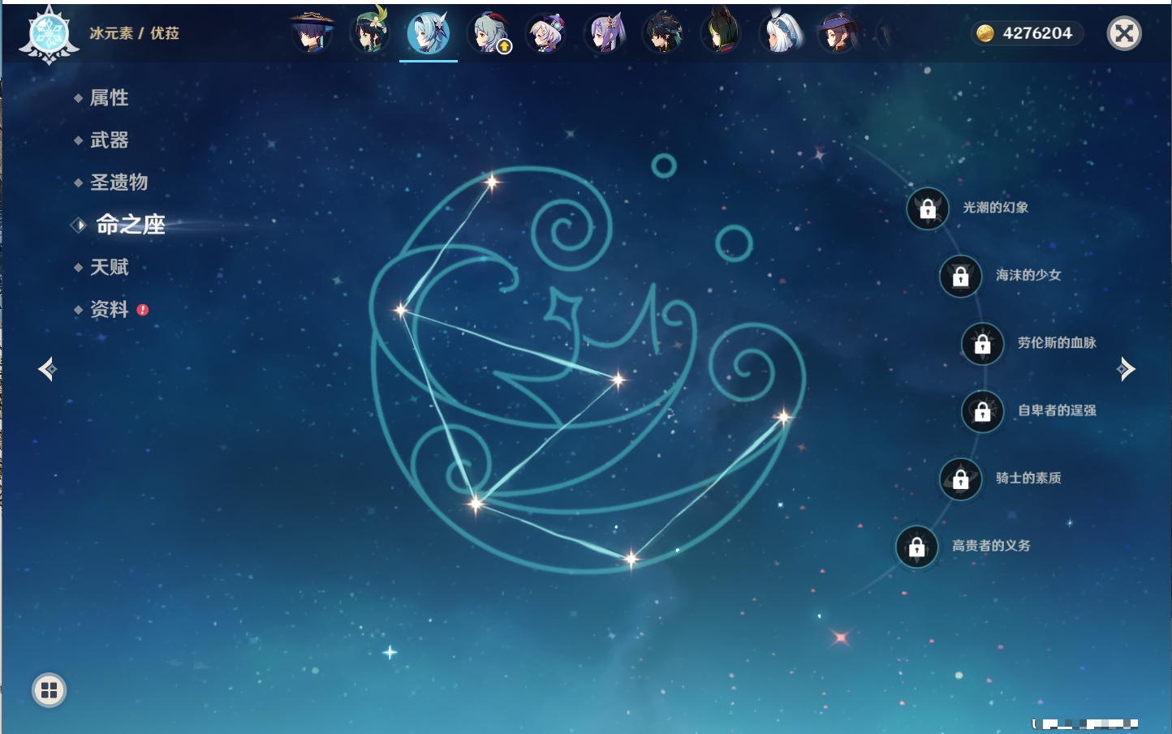Image resolution: width=1172 pixels, height=734 pixels.
Task: Select the Qiqi portrait with purple cap
Action: pyautogui.click(x=546, y=33)
